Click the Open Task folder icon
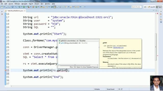 [44, 7]
